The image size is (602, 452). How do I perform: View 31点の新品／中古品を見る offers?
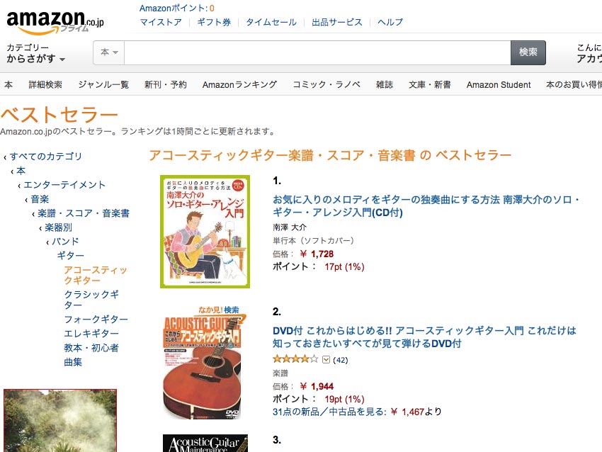click(x=329, y=412)
